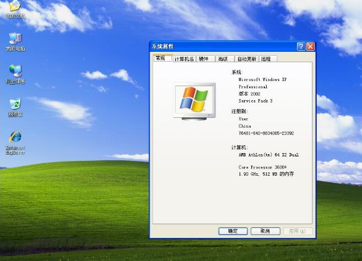Click the Windows XP logo monitor image
This screenshot has height=261, width=362.
[x=193, y=101]
